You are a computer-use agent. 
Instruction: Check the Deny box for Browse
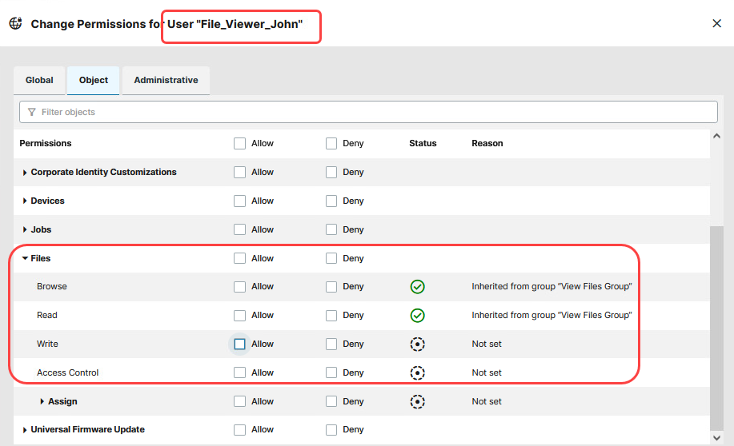331,287
